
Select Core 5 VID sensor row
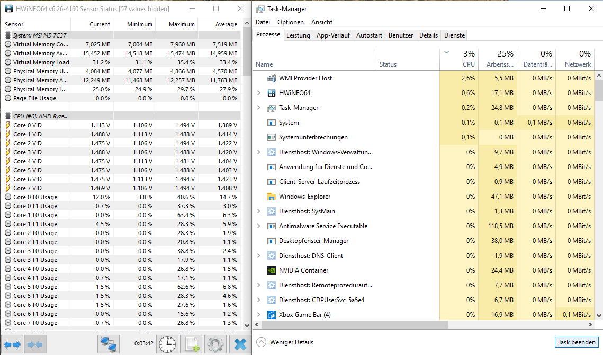[121, 170]
